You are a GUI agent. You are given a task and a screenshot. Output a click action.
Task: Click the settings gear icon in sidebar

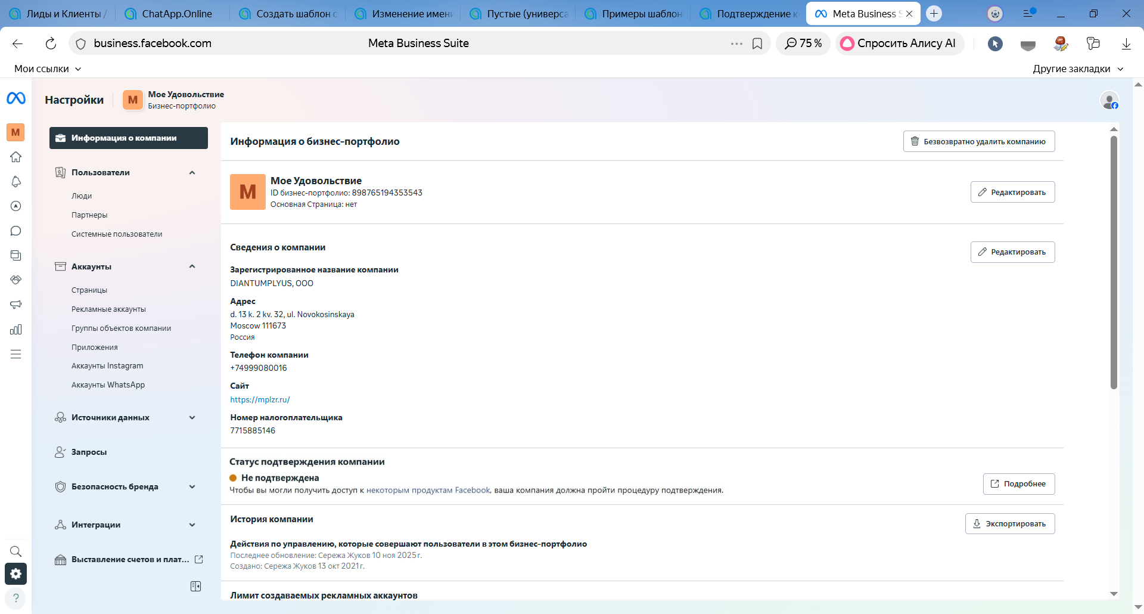[x=16, y=574]
